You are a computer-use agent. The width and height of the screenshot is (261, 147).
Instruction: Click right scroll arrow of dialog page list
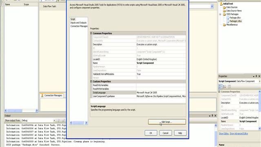pos(86,123)
